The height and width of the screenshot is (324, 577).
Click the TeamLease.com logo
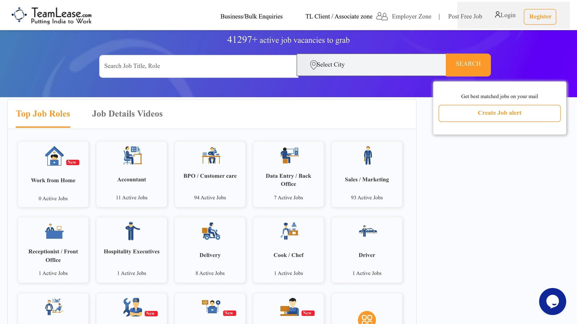point(52,15)
